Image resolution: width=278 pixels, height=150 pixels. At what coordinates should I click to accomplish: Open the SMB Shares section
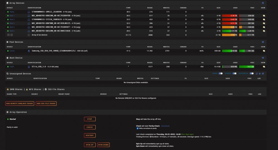pos(14,89)
